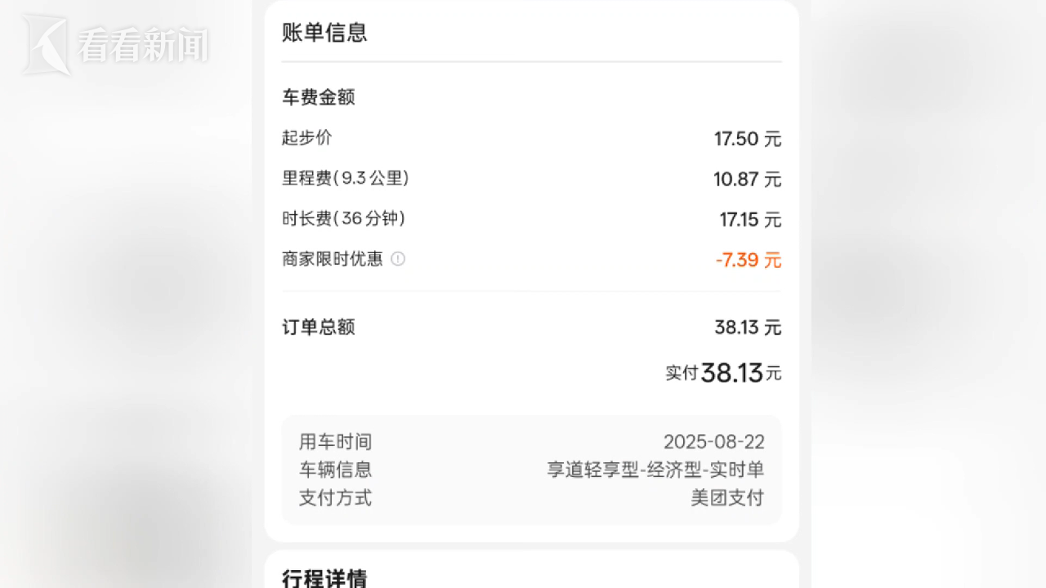
Task: Click the orange -7.39 元 discount amount
Action: [749, 261]
